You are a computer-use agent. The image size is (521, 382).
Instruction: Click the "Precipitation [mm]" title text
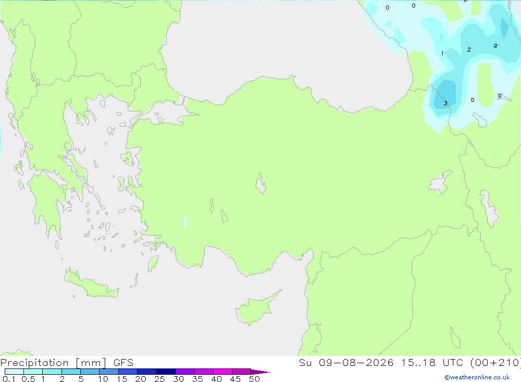(54, 363)
